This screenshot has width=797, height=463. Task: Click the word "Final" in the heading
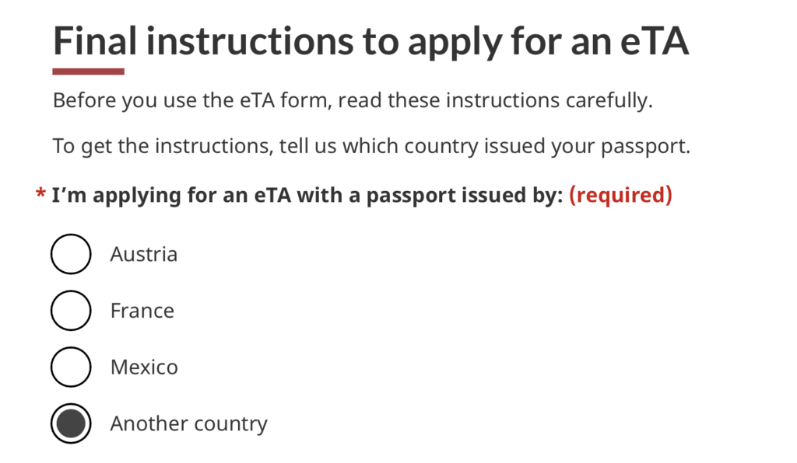[94, 42]
